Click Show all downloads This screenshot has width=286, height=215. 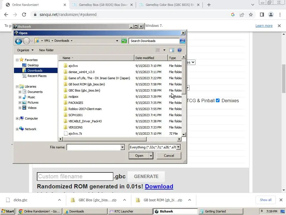point(266,200)
